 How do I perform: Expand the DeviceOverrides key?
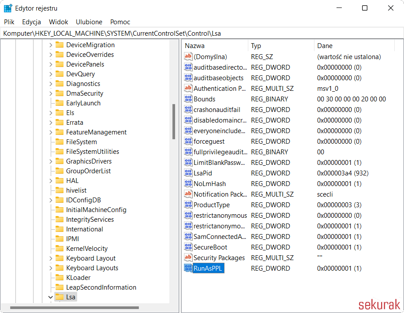coord(50,55)
